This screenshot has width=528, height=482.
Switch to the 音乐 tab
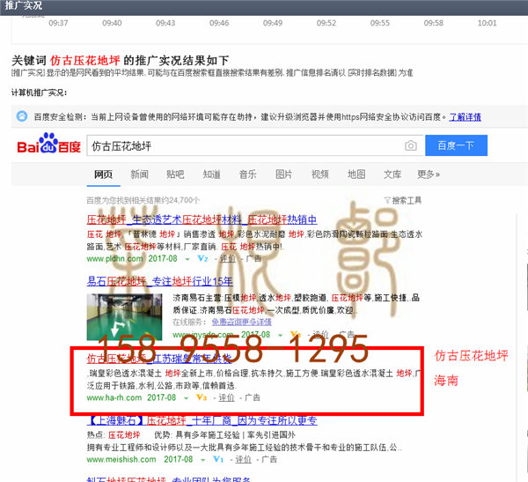pyautogui.click(x=247, y=174)
